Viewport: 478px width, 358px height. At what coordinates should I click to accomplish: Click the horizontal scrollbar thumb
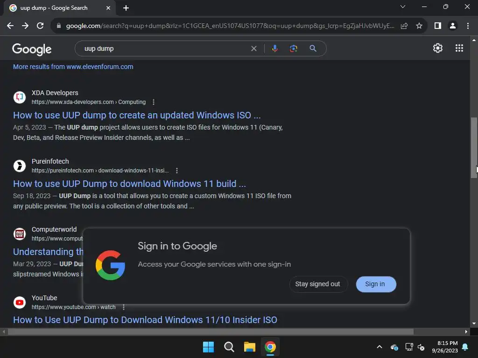[211, 331]
